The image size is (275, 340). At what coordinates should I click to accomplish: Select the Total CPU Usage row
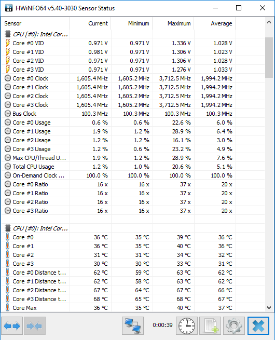(x=133, y=167)
